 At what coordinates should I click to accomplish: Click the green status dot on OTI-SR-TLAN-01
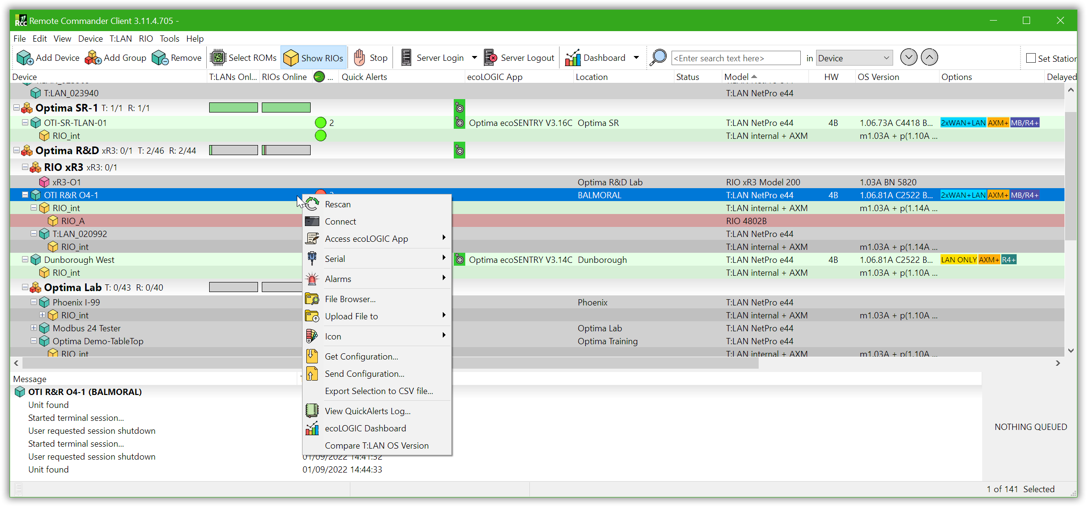(321, 123)
